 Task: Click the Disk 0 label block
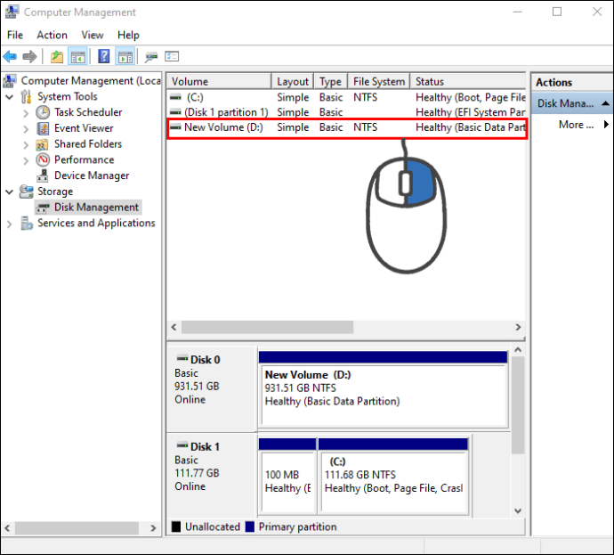(x=212, y=388)
